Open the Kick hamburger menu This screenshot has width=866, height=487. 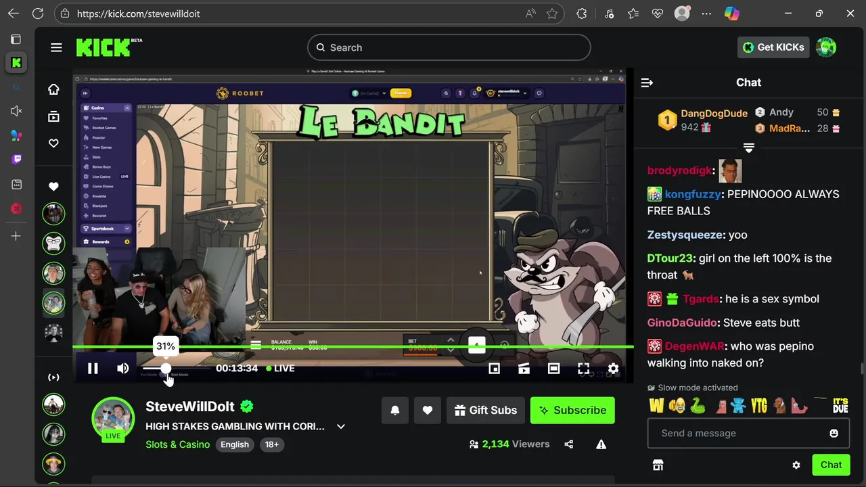point(56,47)
